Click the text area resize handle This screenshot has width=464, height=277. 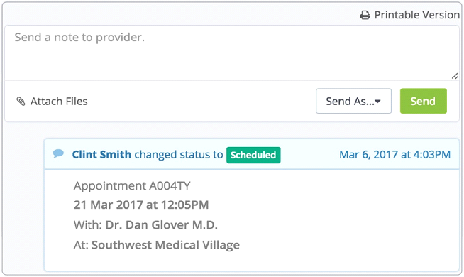click(455, 76)
